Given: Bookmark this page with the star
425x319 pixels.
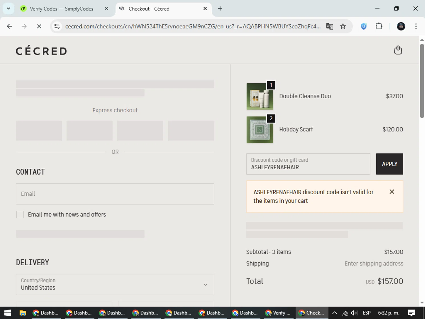Looking at the screenshot, I should 343,26.
